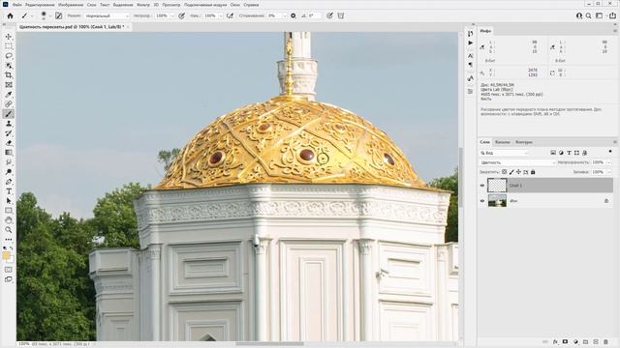Select the Dodge tool

[9, 172]
